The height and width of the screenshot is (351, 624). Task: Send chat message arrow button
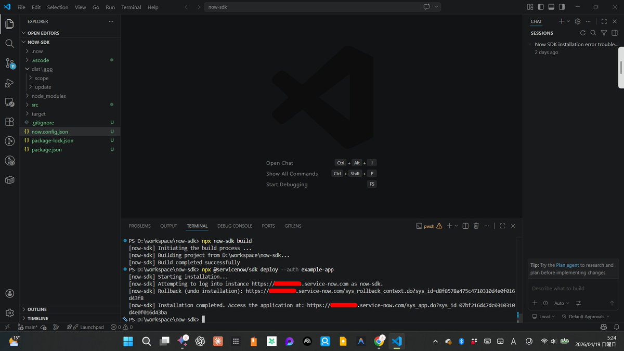[x=612, y=303]
